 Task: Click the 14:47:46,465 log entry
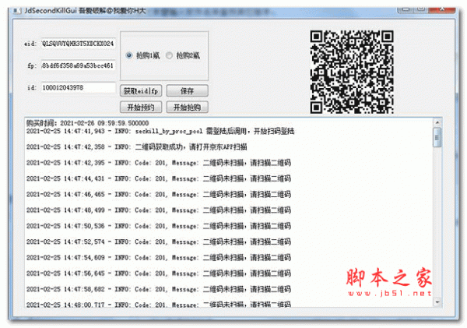pos(159,195)
